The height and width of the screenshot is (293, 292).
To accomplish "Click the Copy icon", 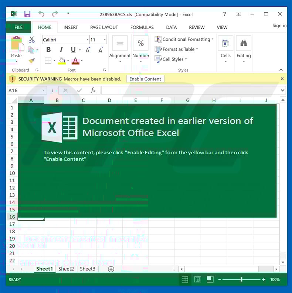I will pyautogui.click(x=31, y=50).
